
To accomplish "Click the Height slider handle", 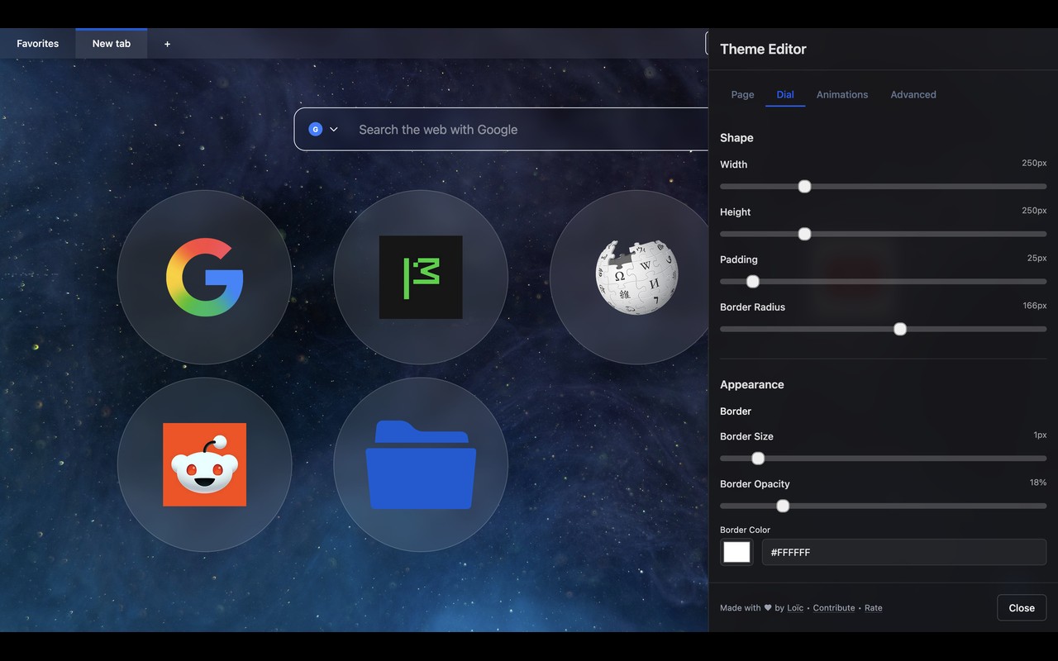I will pyautogui.click(x=804, y=234).
